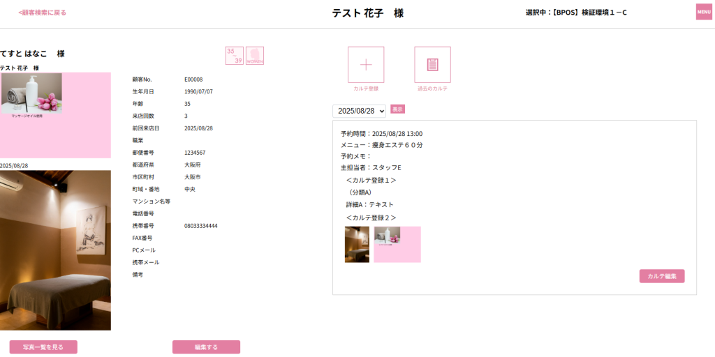Viewport: 715px width, 357px height.
Task: Click the large massage oil customer photo
Action: tap(55, 115)
